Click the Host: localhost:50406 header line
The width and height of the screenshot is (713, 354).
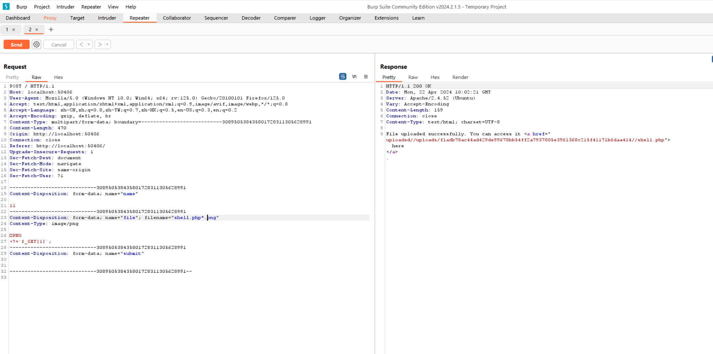click(x=41, y=92)
